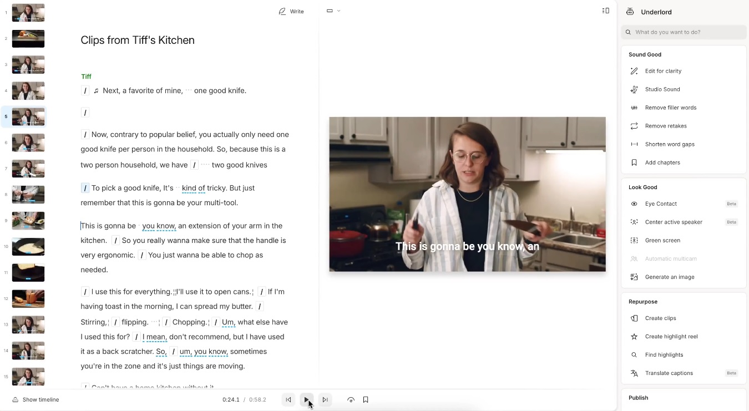The height and width of the screenshot is (411, 749).
Task: Click the word 'ergonomic.' in the transcript
Action: (x=116, y=255)
